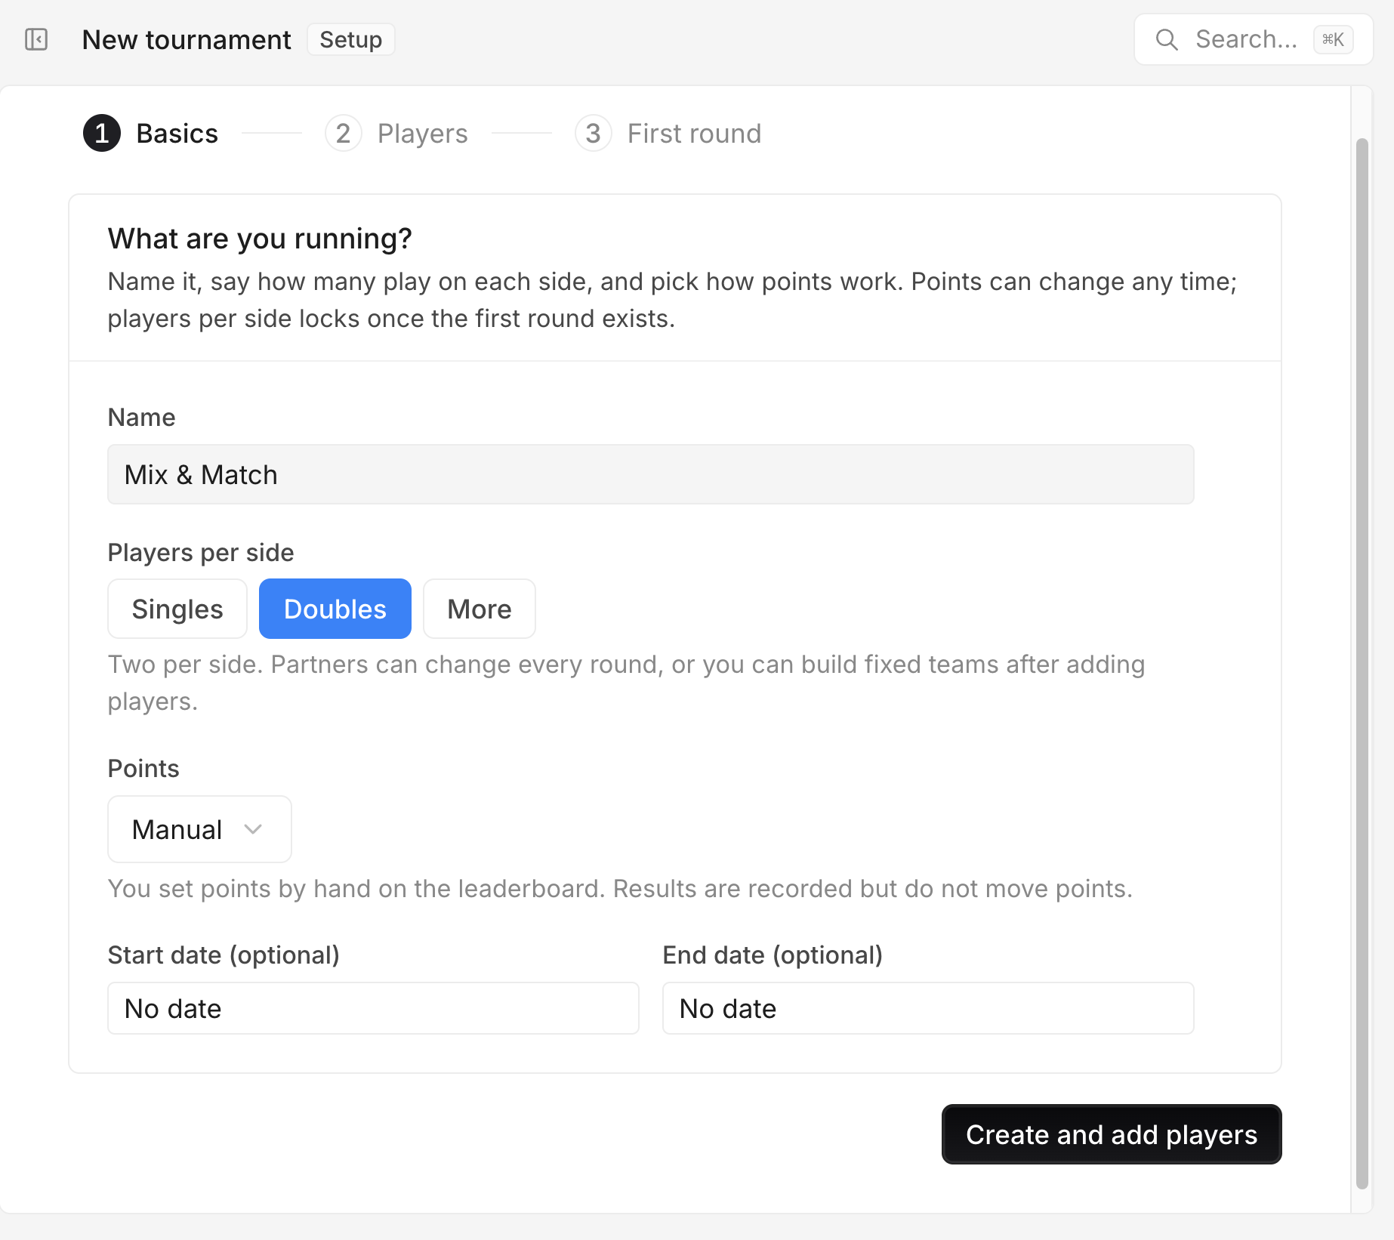Open the Manual points dropdown
Image resolution: width=1394 pixels, height=1240 pixels.
tap(199, 829)
